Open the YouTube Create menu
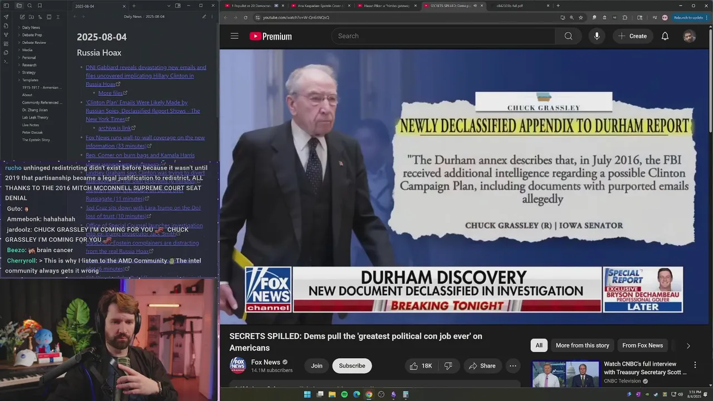Viewport: 713px width, 401px height. click(632, 36)
